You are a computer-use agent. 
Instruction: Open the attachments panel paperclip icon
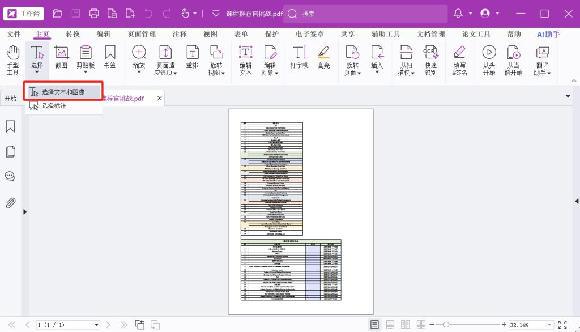[x=10, y=203]
